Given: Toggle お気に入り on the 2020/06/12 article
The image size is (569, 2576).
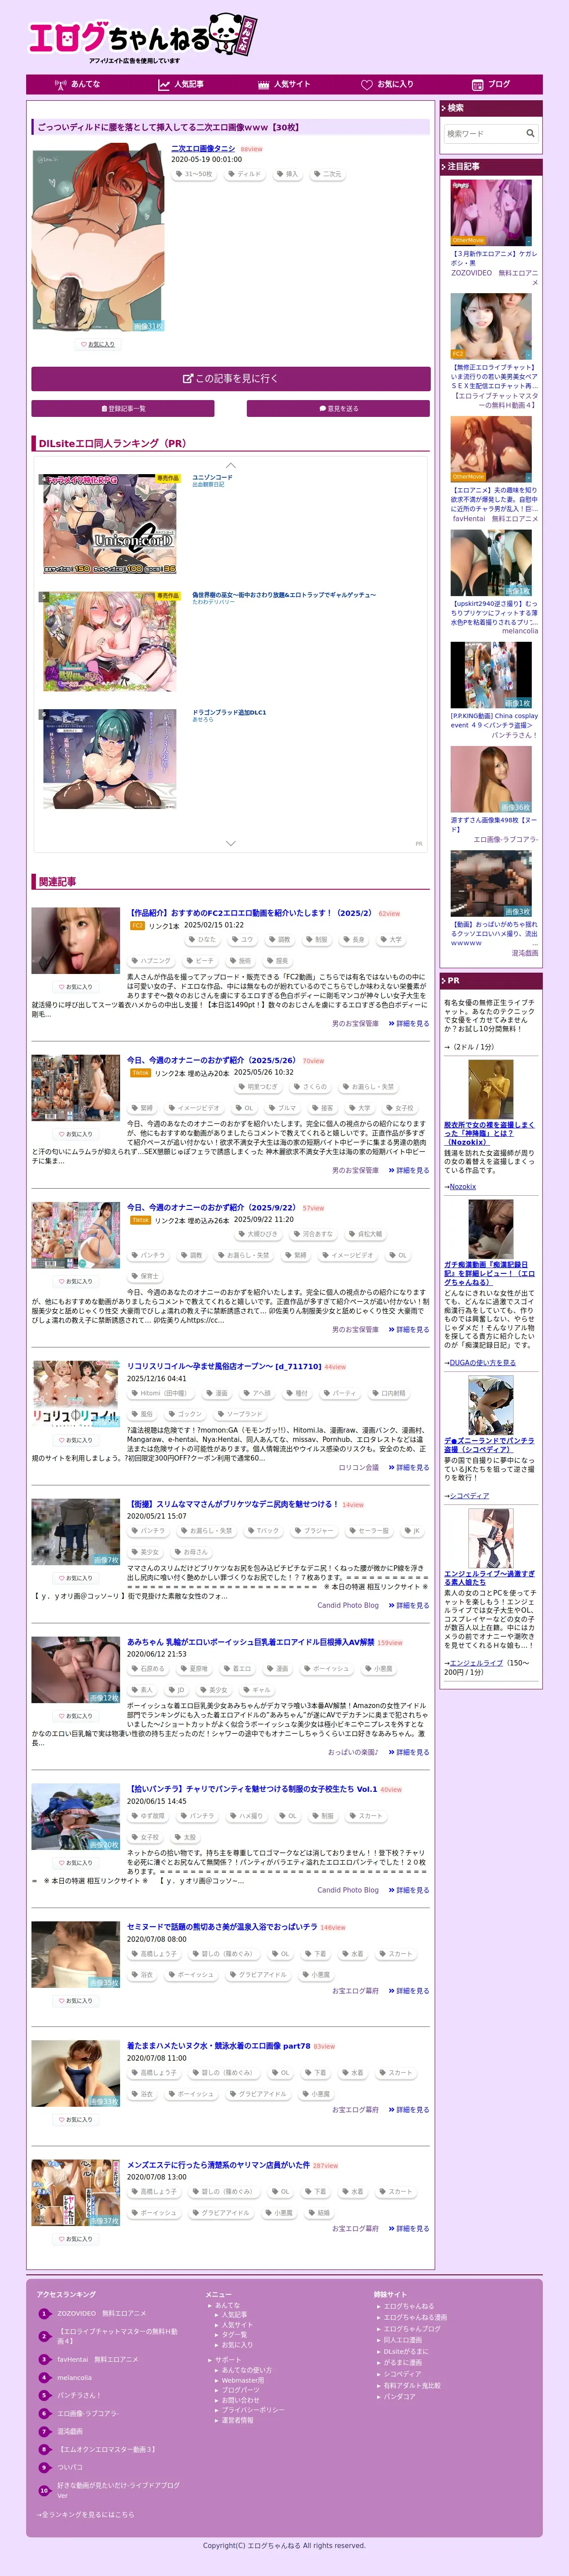Looking at the screenshot, I should [76, 1716].
